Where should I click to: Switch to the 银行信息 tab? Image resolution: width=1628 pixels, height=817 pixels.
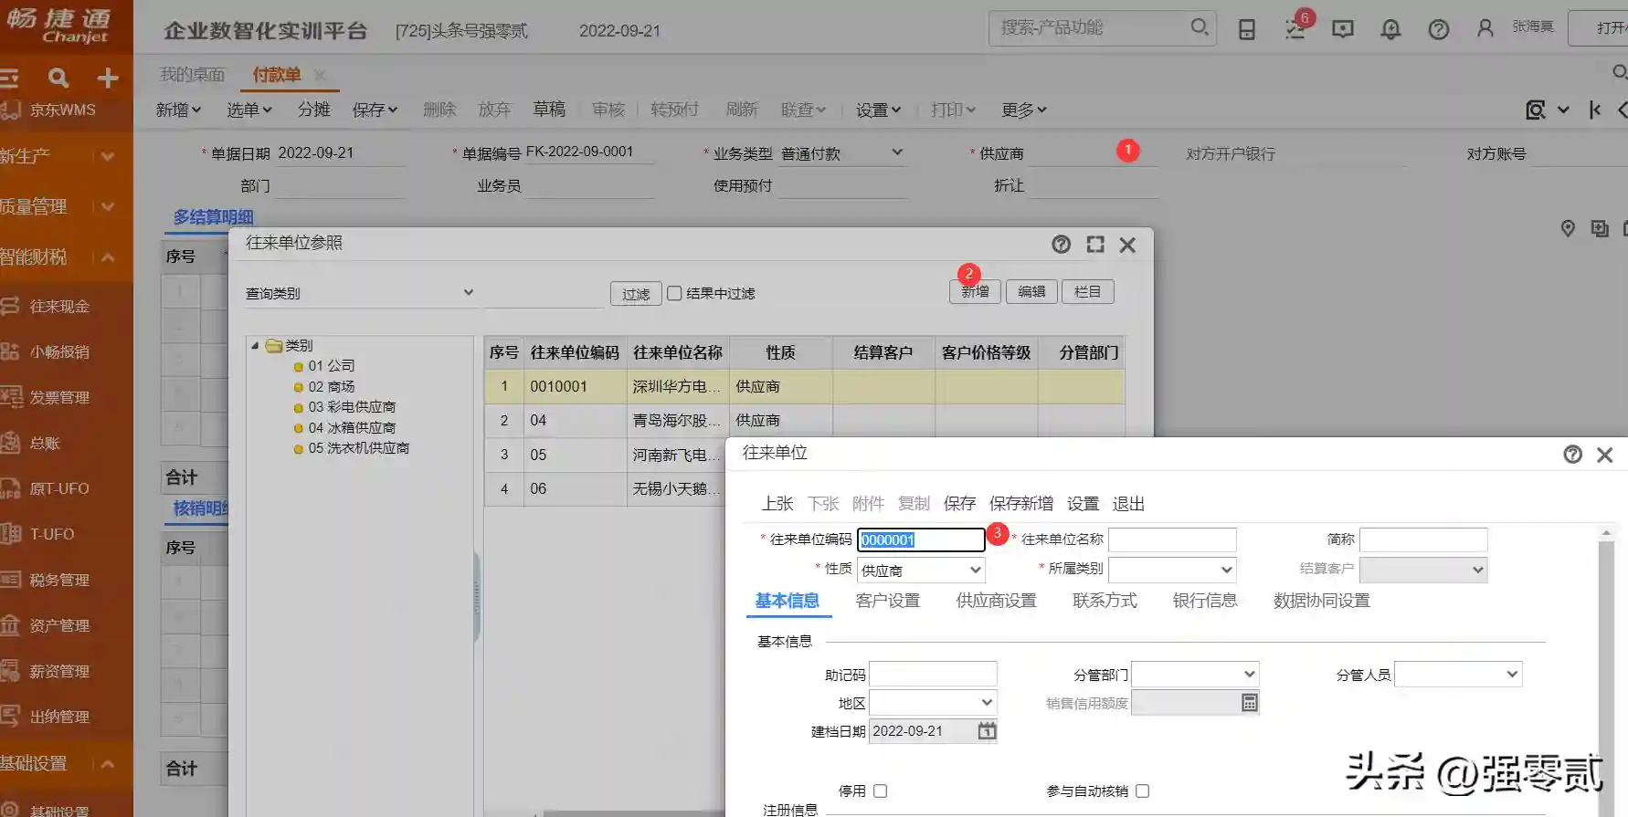pos(1204,601)
